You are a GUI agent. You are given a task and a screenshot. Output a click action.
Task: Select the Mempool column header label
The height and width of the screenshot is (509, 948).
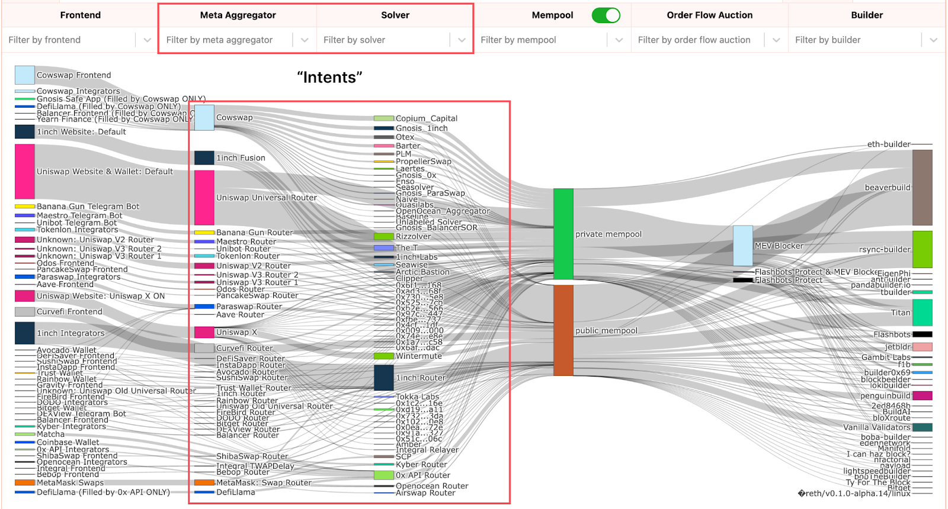(552, 15)
